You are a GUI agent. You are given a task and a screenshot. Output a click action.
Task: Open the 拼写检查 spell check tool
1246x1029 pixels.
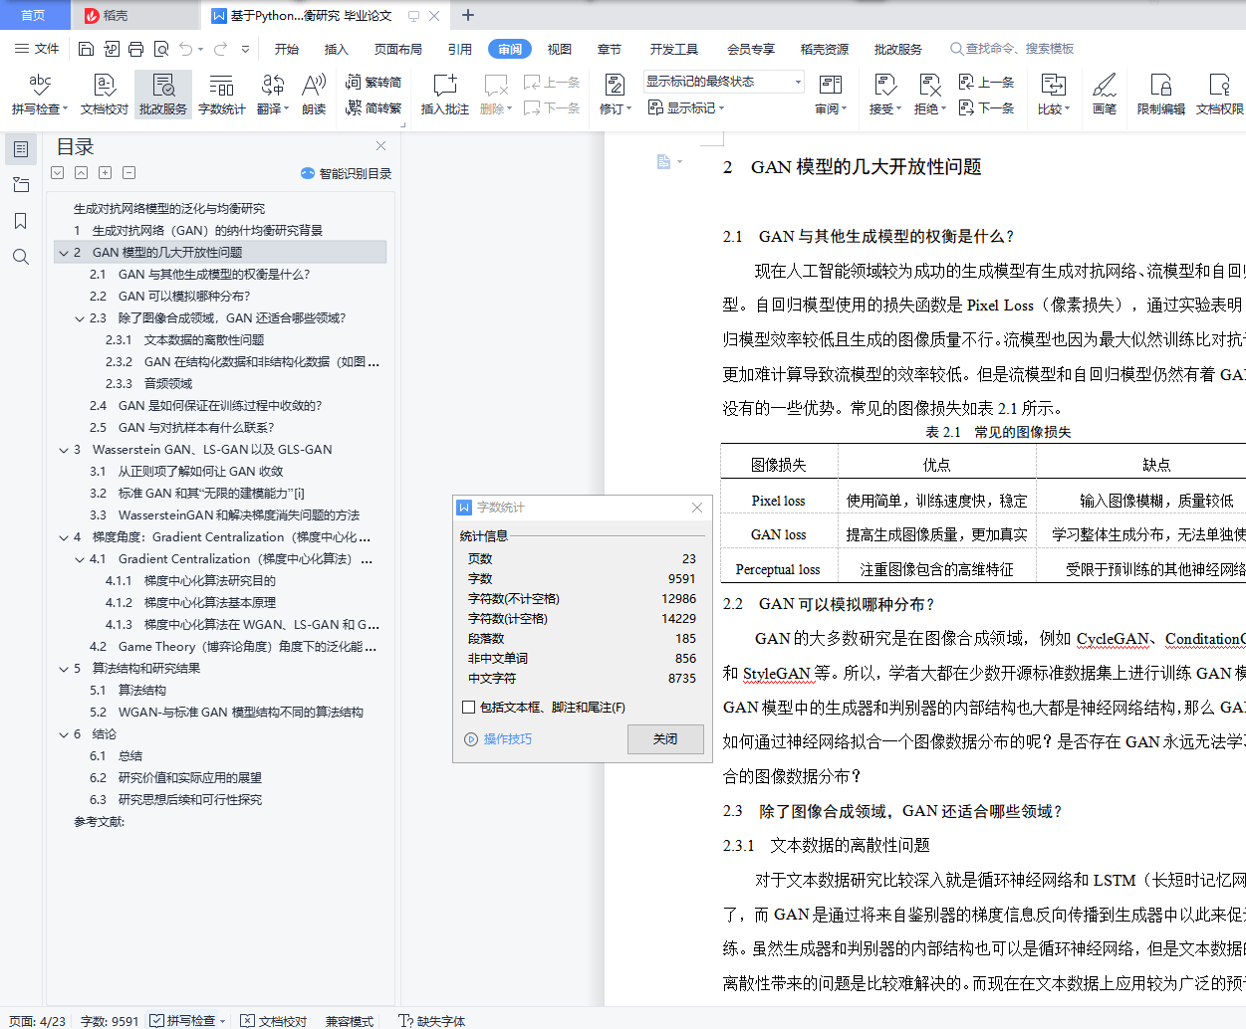coord(40,95)
